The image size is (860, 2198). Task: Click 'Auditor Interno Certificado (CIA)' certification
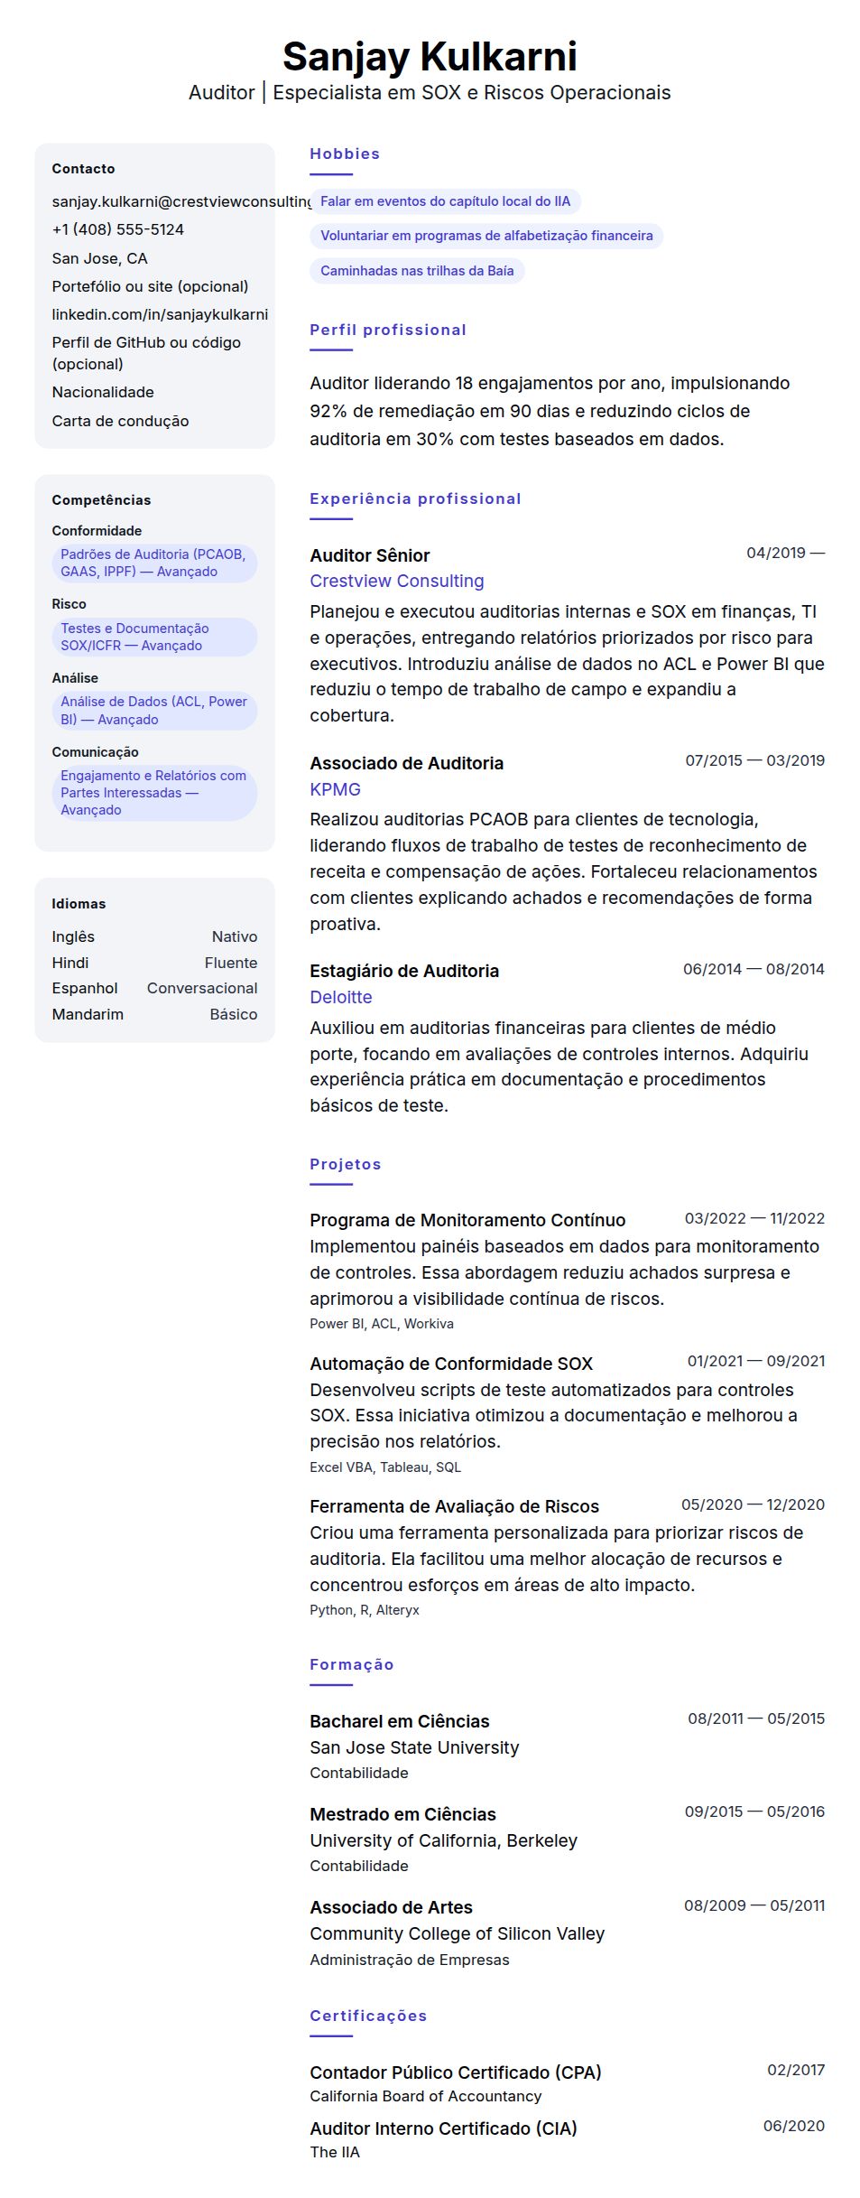coord(443,2128)
